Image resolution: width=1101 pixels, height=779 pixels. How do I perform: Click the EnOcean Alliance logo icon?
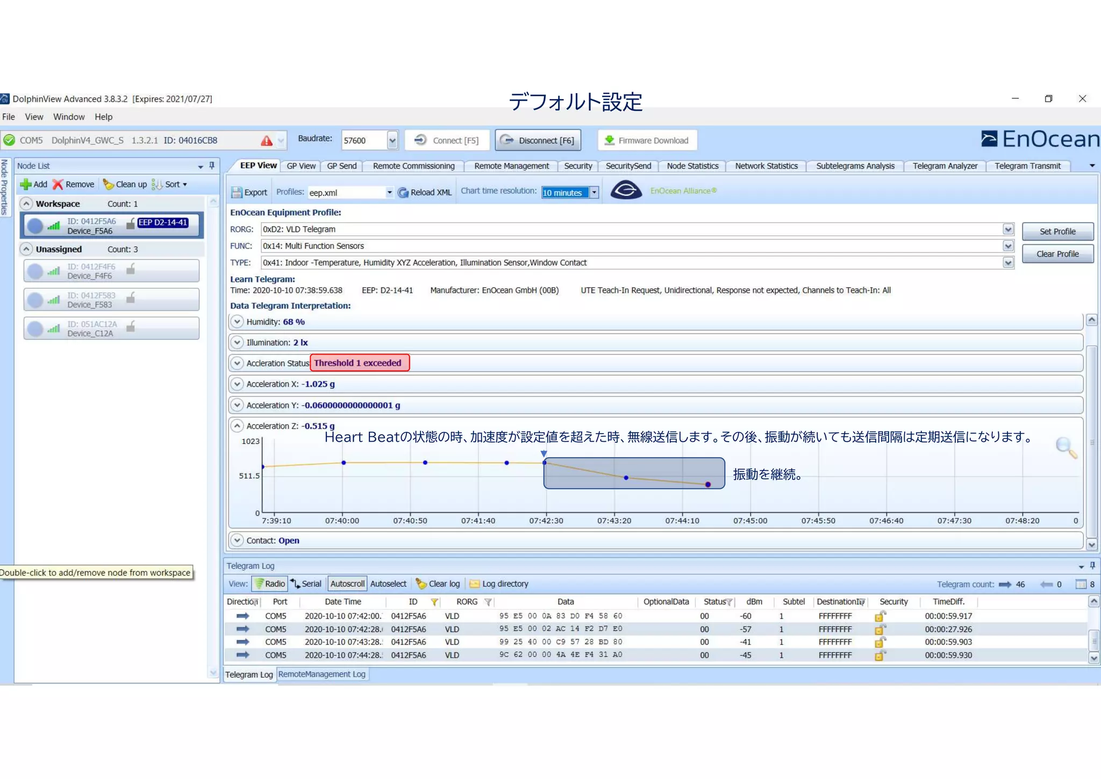[x=626, y=190]
